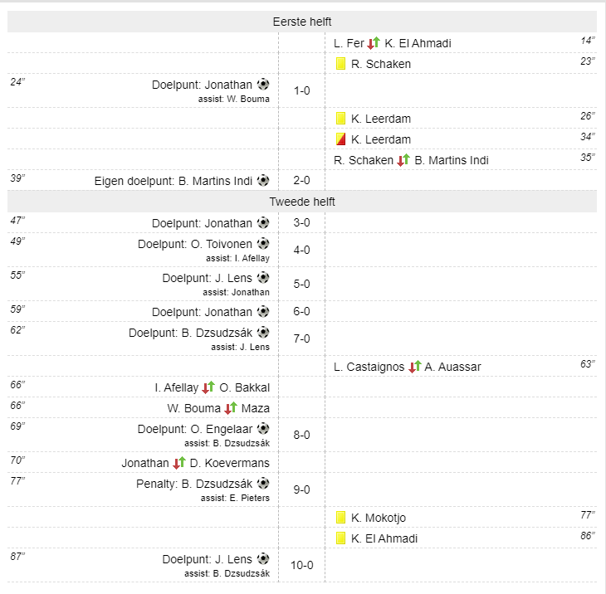Viewport: 606px width, 594px height.
Task: Click the yellow card icon at 86' for K. El Ahmadi
Action: (340, 538)
